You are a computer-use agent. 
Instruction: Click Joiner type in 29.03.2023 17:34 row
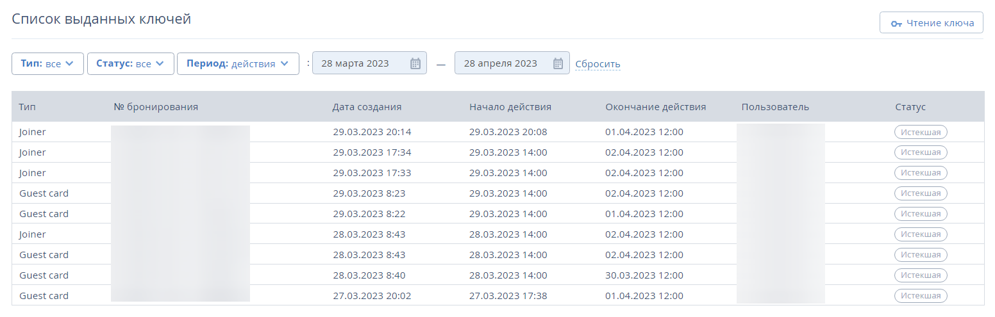[33, 152]
